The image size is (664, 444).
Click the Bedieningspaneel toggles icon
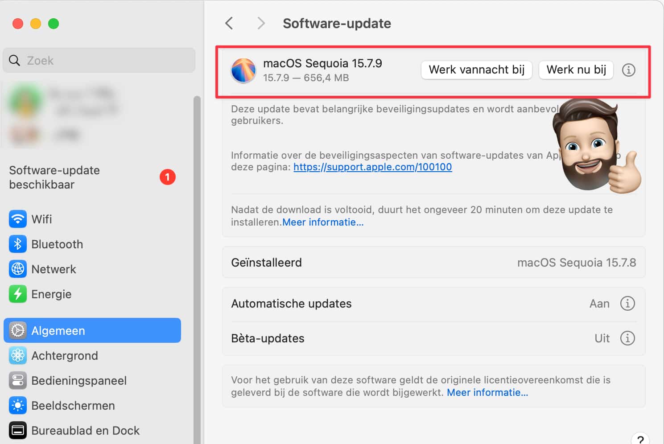(x=18, y=381)
